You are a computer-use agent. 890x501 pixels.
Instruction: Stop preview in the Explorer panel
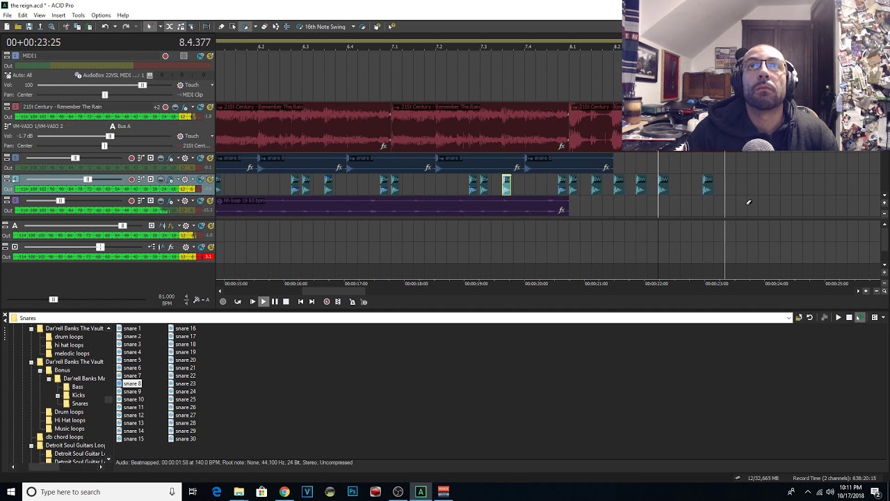[x=849, y=317]
